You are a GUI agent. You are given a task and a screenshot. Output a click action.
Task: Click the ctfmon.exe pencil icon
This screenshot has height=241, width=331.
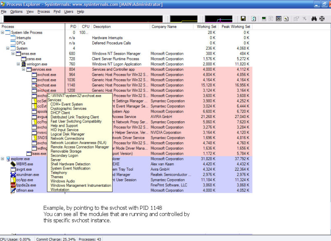tap(13, 190)
